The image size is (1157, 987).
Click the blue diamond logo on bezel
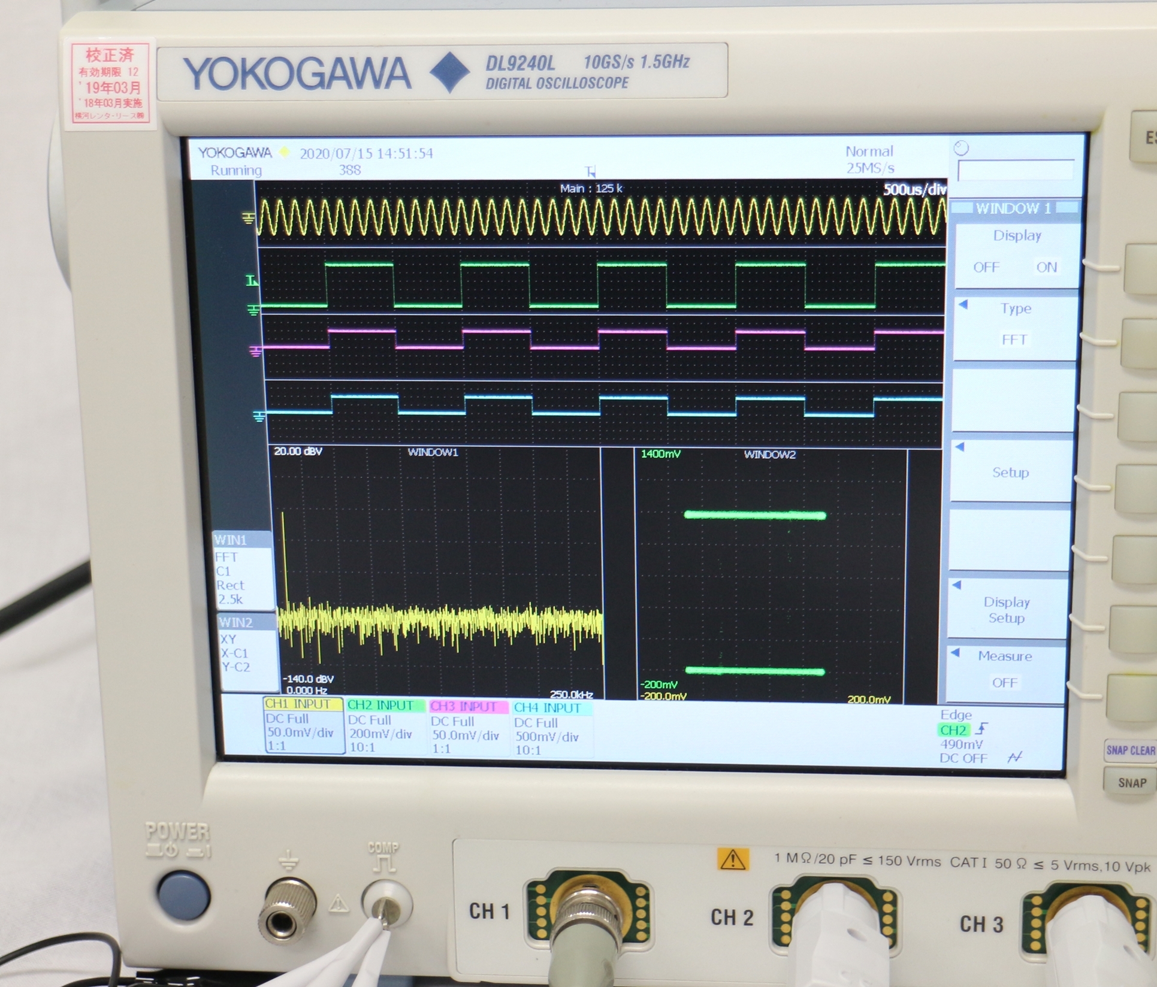pos(450,72)
